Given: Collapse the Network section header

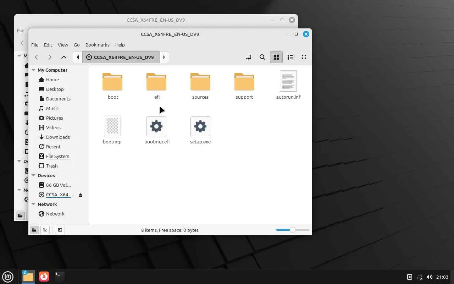Looking at the screenshot, I should click(x=33, y=204).
